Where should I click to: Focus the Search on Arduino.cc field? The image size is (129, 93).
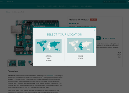tap(114, 2)
